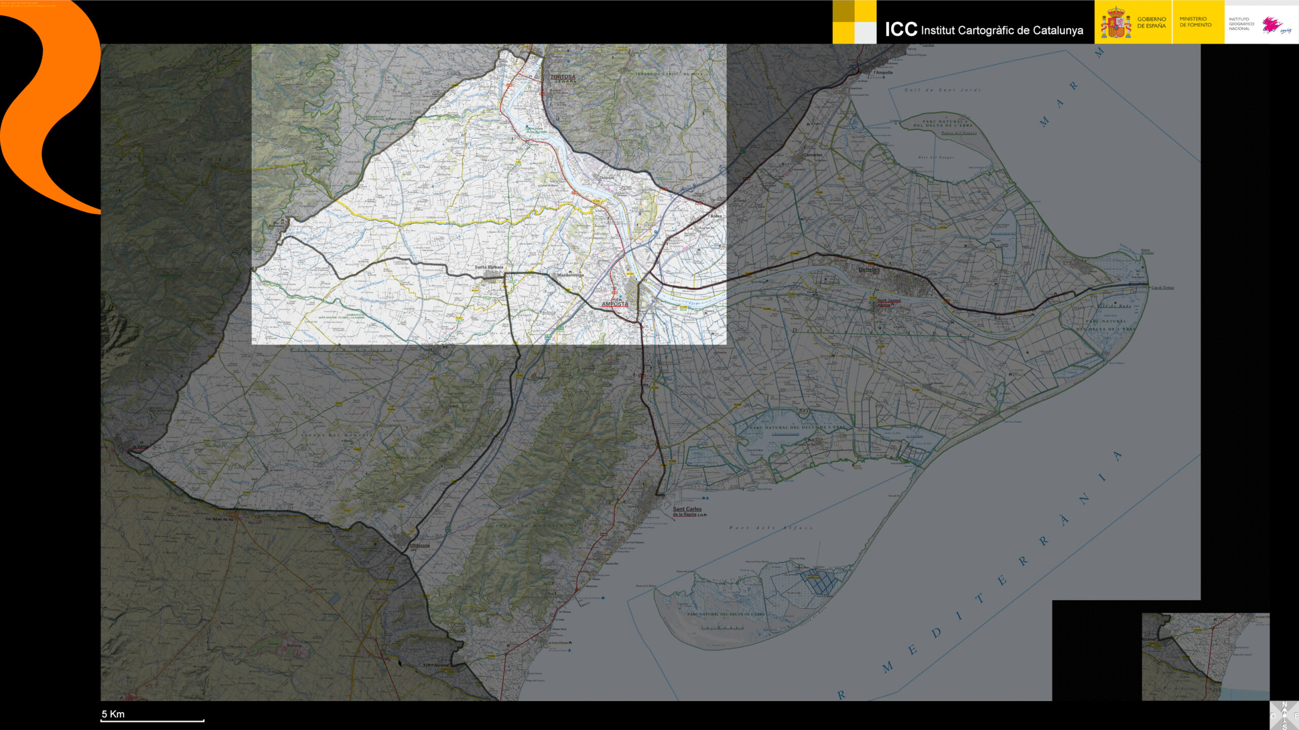This screenshot has width=1299, height=730.
Task: Click the Gobierno de España text
Action: (x=1151, y=22)
